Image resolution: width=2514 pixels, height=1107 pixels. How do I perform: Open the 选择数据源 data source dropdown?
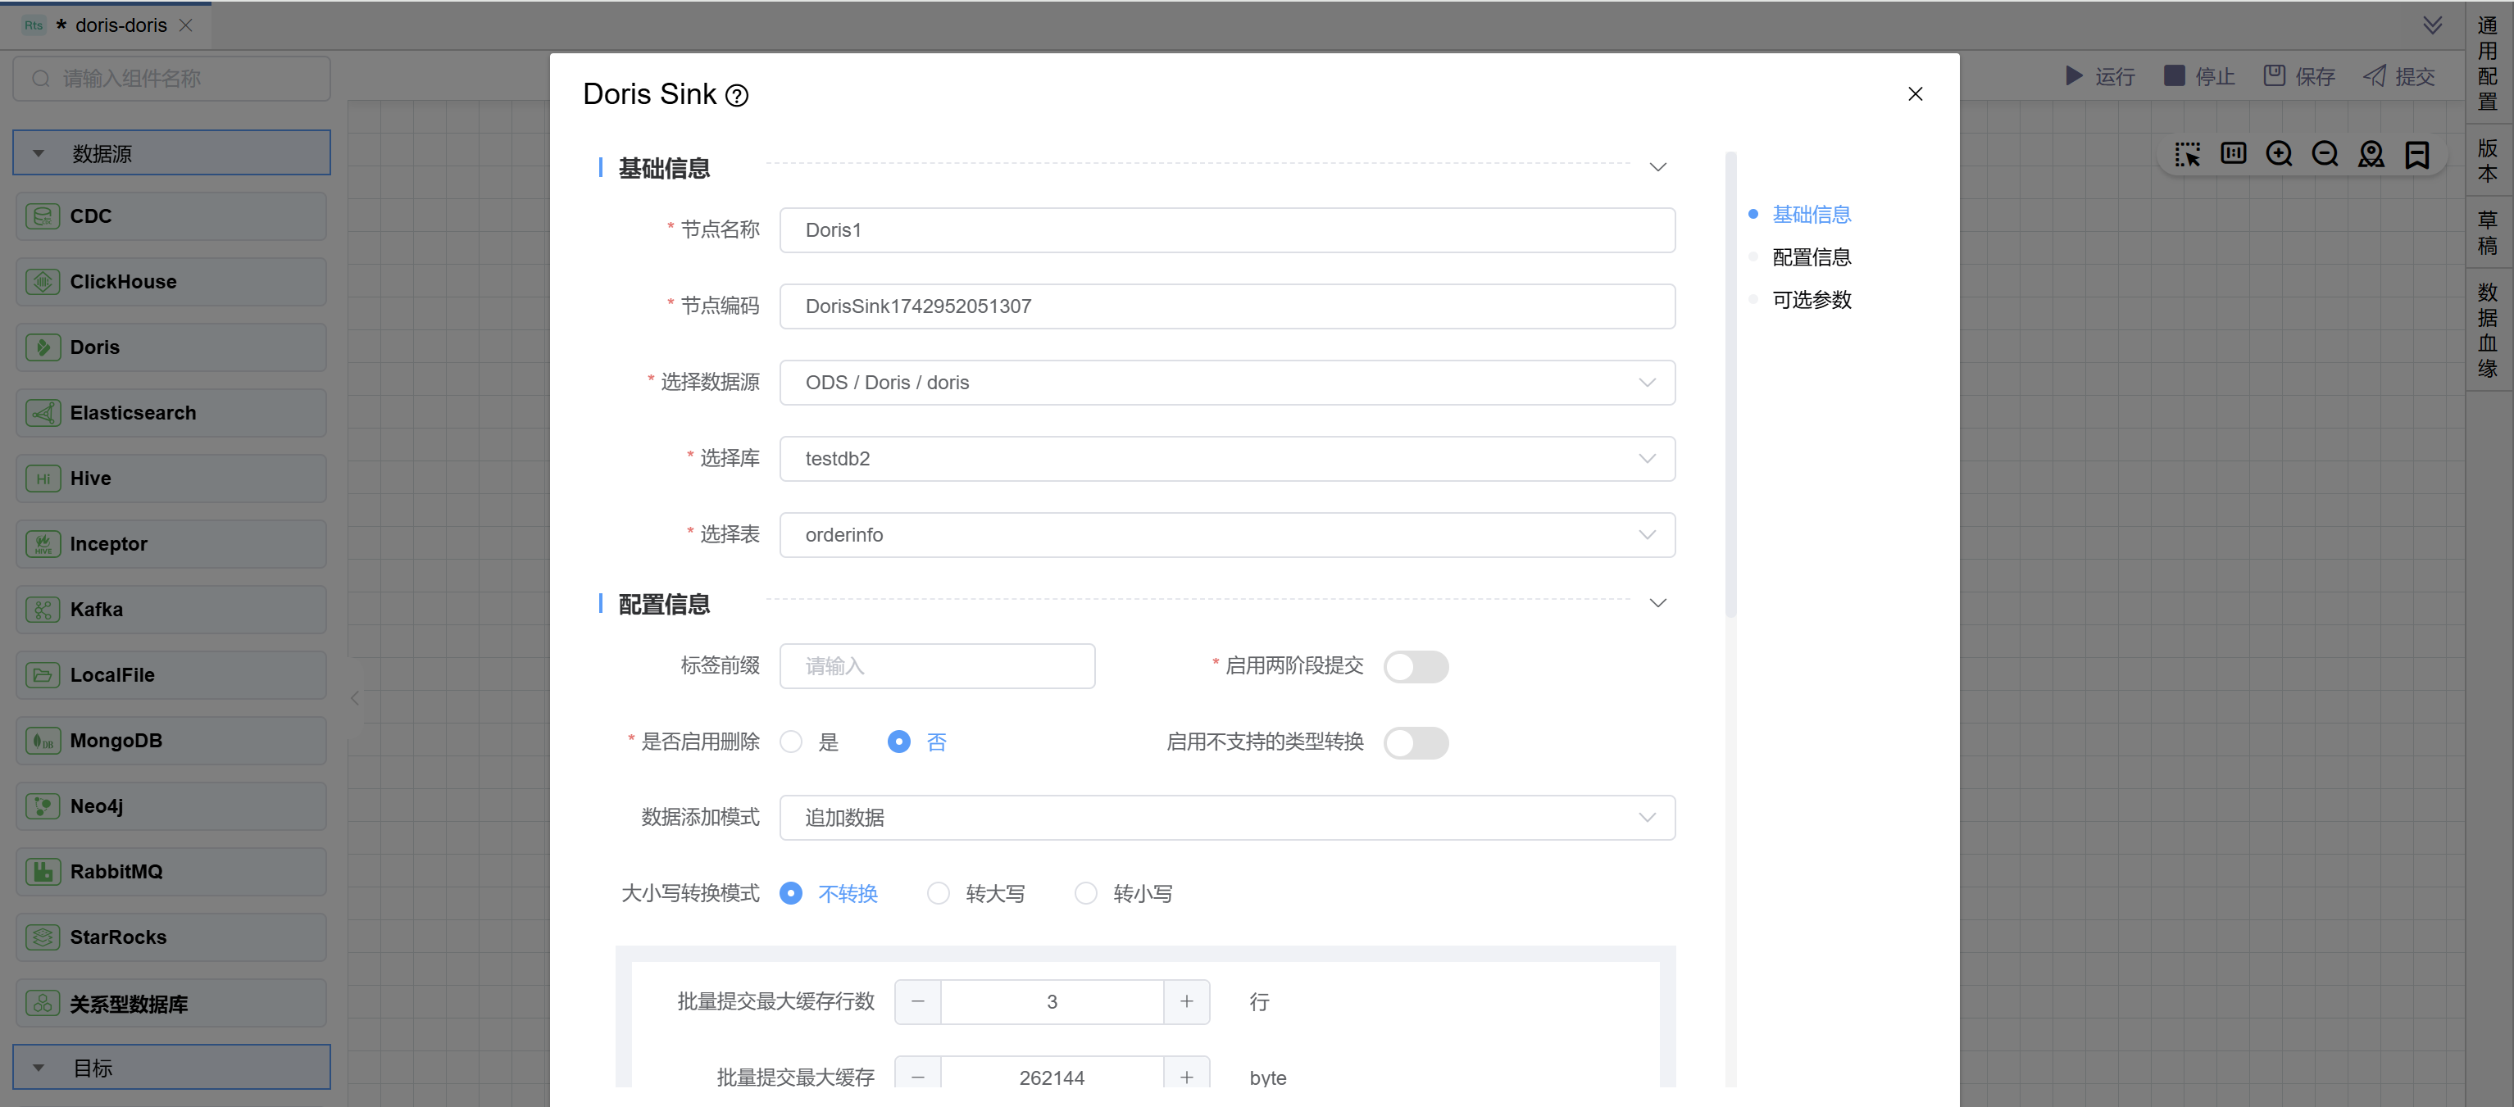(1227, 383)
